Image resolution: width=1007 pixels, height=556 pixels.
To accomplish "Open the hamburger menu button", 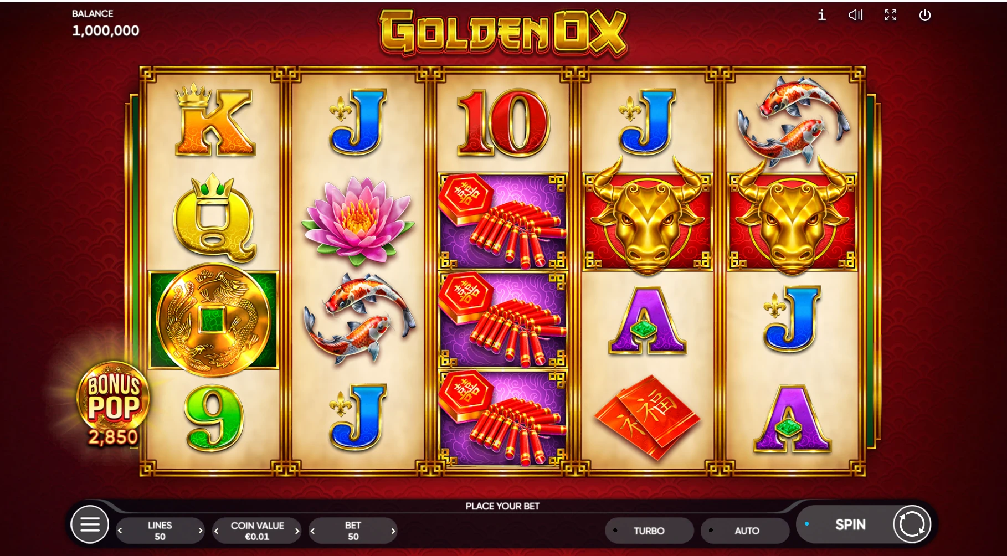I will [90, 524].
